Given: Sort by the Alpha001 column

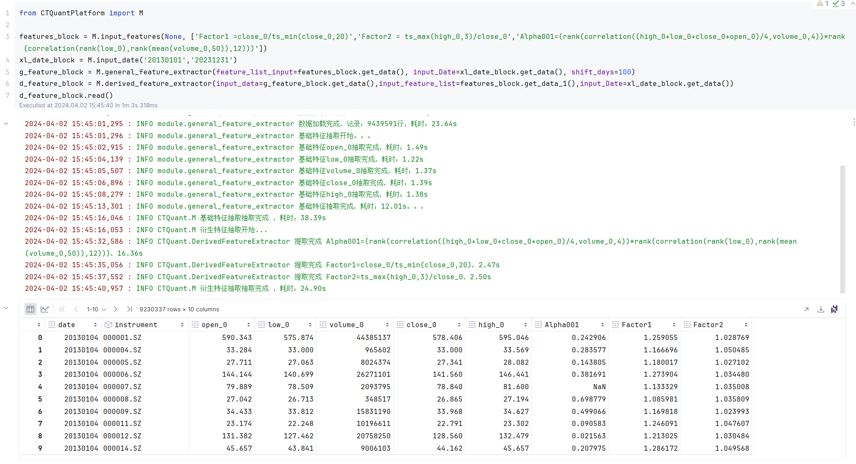Looking at the screenshot, I should 602,325.
